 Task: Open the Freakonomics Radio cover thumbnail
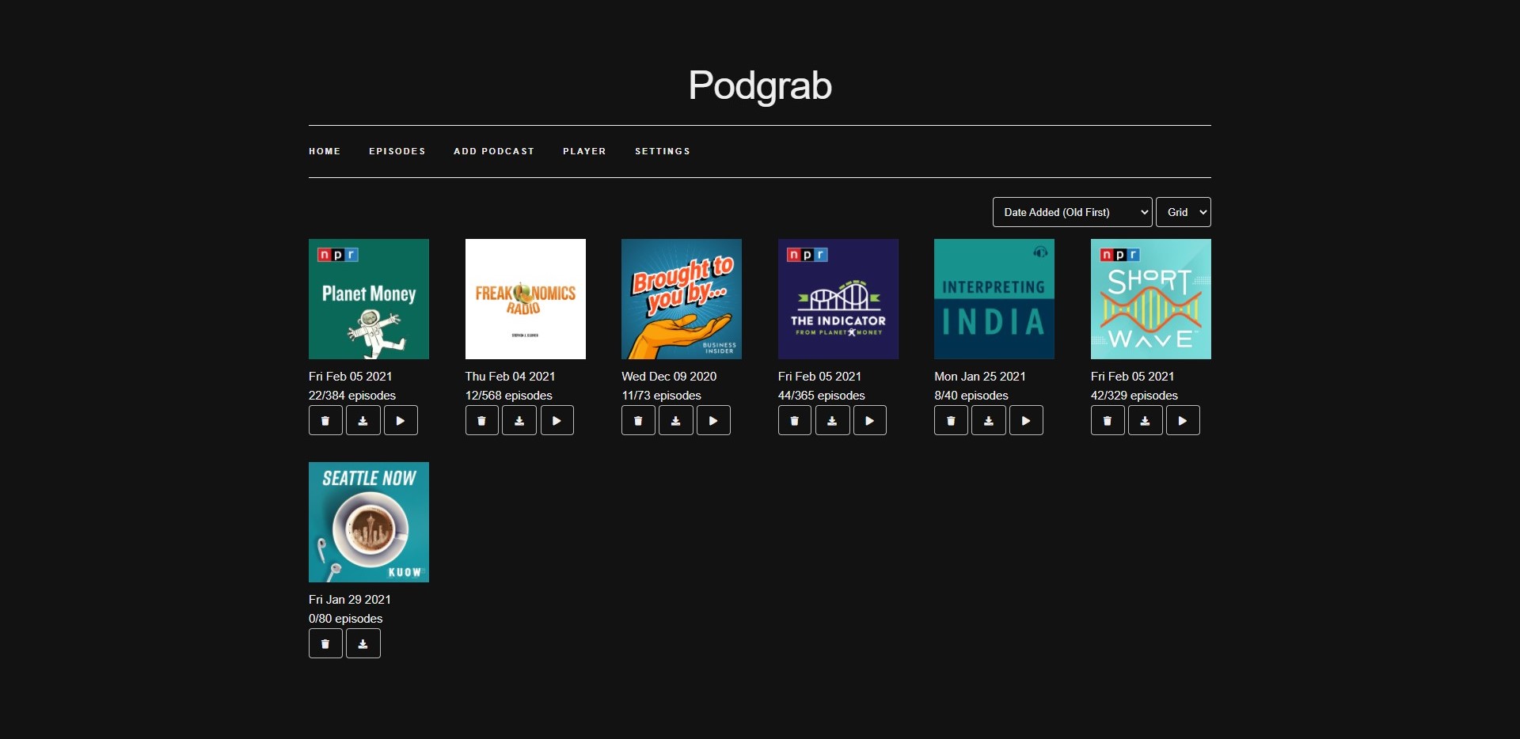tap(526, 299)
